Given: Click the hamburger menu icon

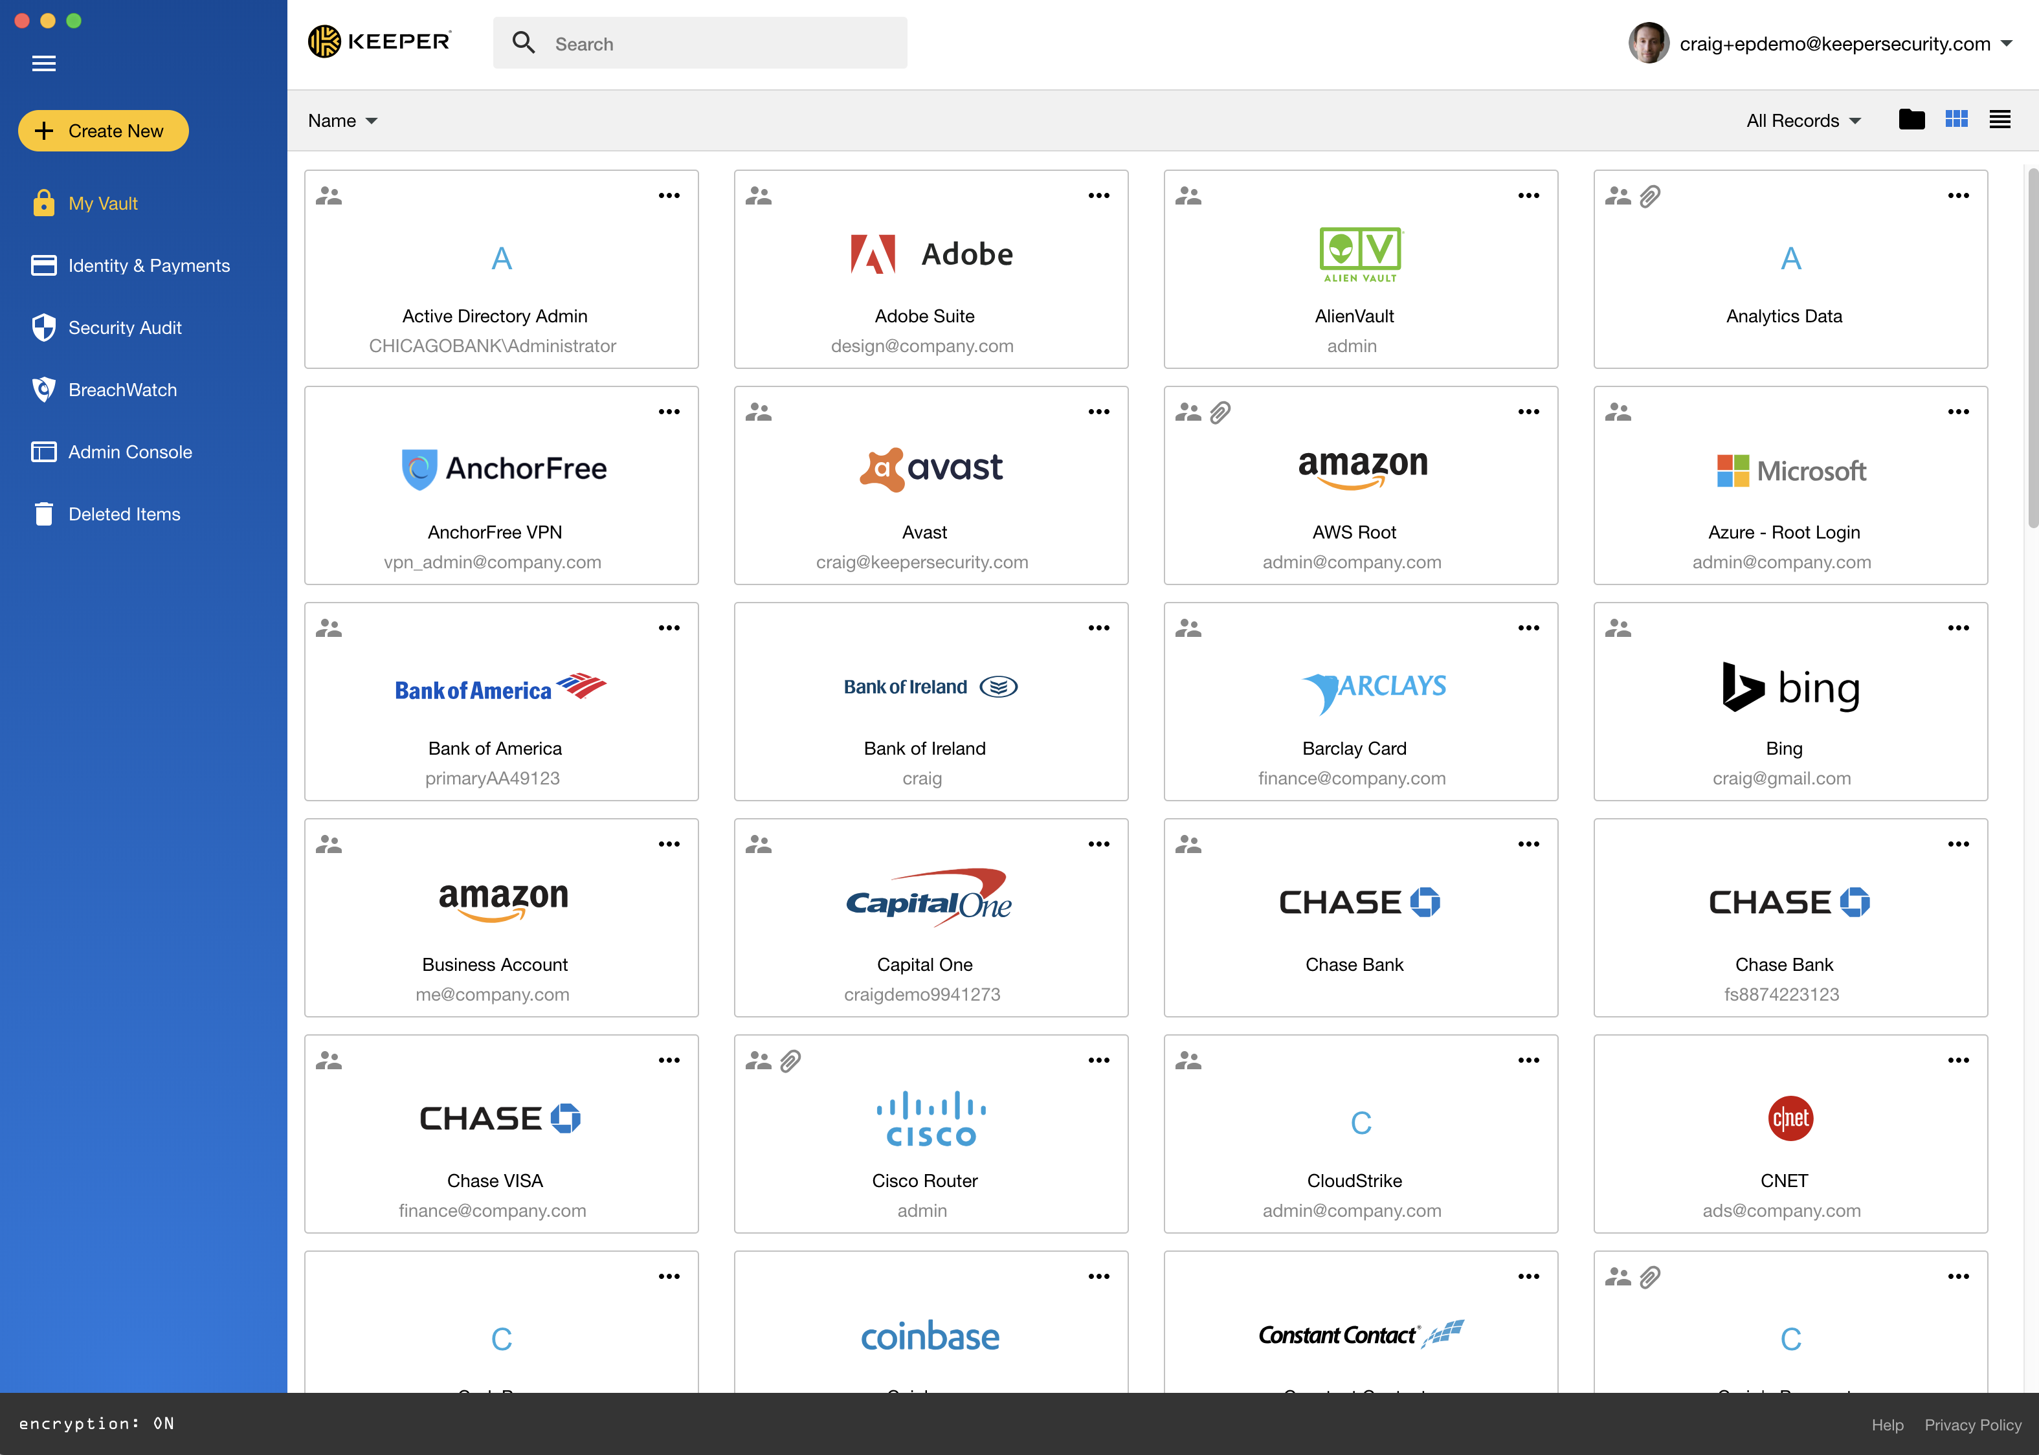Looking at the screenshot, I should (43, 63).
